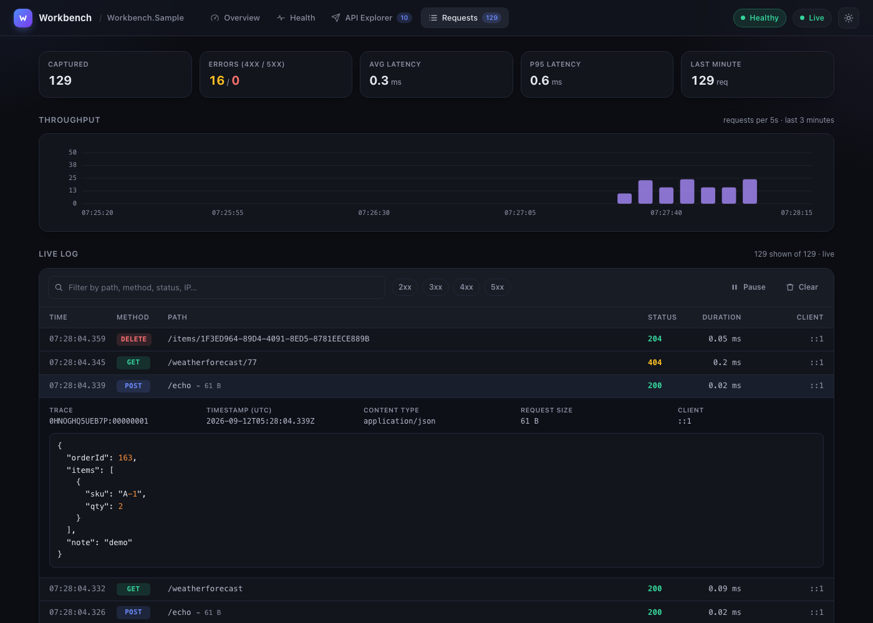This screenshot has height=623, width=873.
Task: Click the Errors 16 / 0 card
Action: click(x=276, y=75)
